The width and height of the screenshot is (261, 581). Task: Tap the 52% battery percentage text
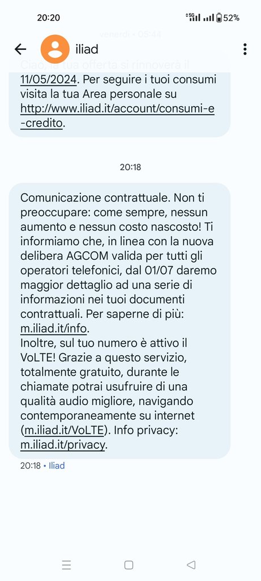pyautogui.click(x=231, y=18)
